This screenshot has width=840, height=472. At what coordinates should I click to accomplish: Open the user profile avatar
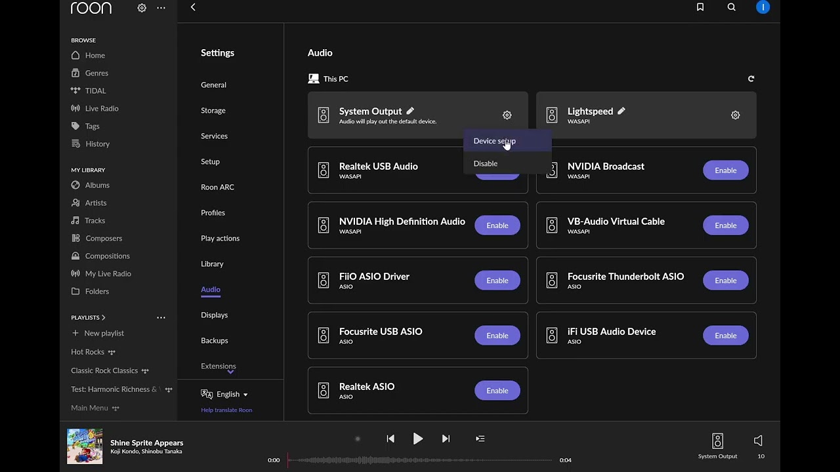point(763,7)
